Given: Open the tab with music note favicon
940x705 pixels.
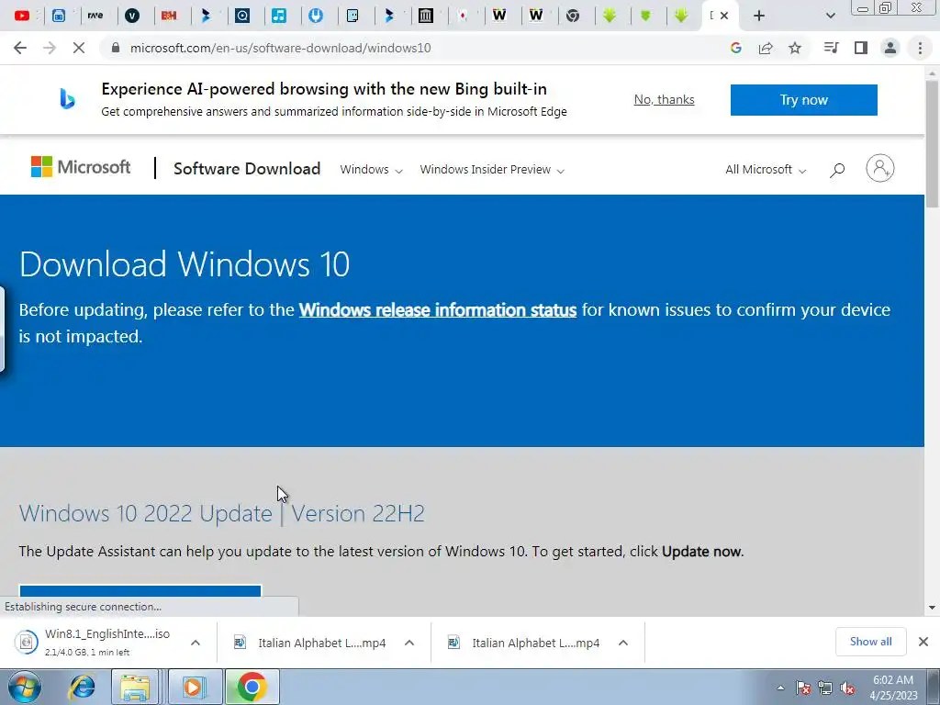Looking at the screenshot, I should (x=279, y=16).
